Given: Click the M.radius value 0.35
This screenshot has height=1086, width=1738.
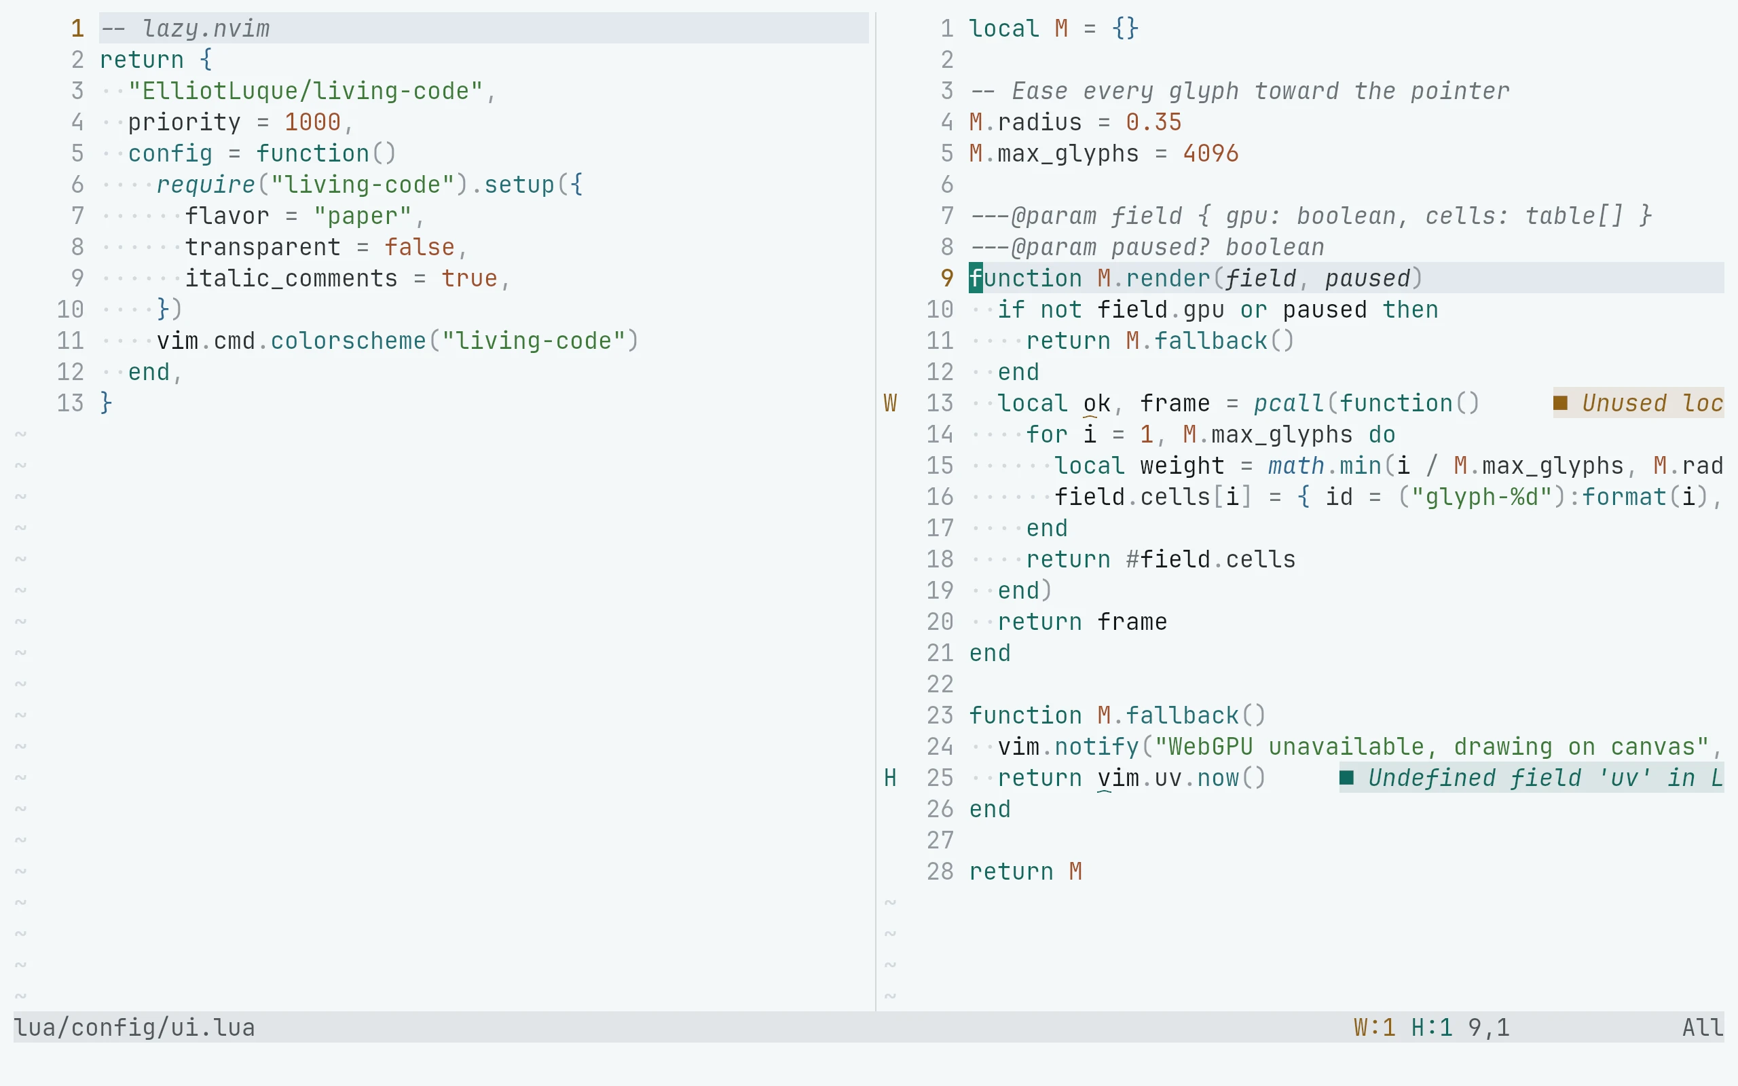Looking at the screenshot, I should click(x=1153, y=122).
